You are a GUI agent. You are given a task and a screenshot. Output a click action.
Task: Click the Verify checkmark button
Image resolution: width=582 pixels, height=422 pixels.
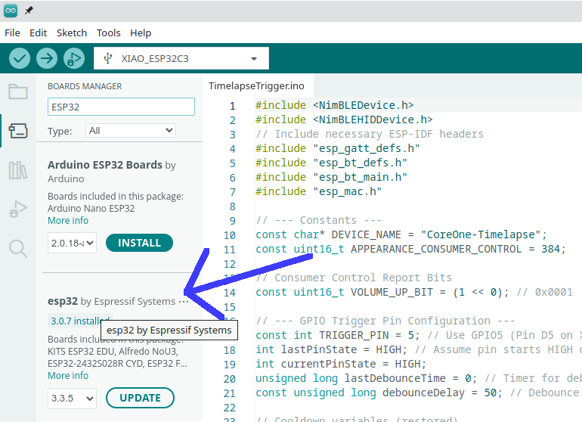tap(20, 58)
